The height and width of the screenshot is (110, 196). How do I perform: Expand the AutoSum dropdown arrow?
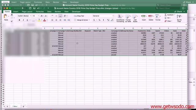[175, 15]
